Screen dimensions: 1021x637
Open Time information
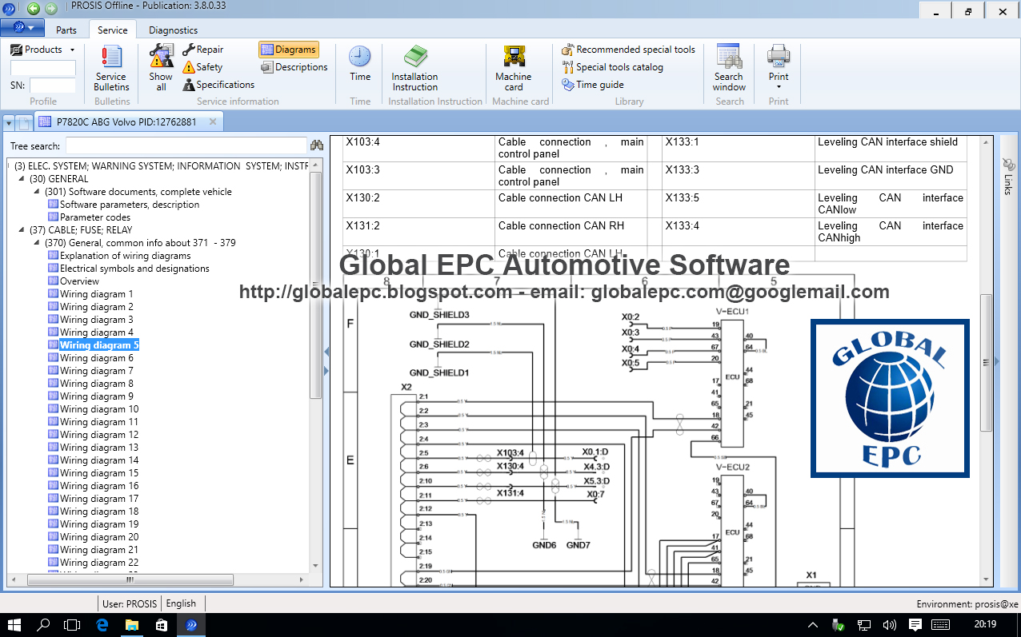(x=360, y=64)
